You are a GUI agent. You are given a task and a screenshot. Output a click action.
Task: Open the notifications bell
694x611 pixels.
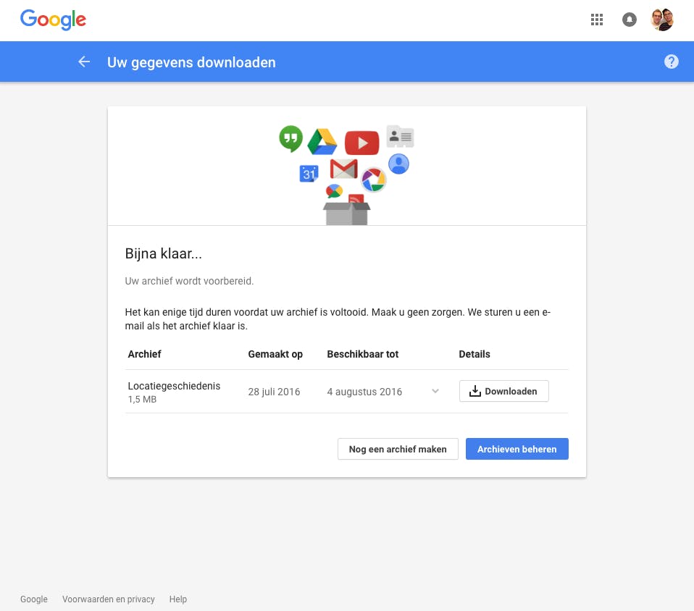[629, 20]
